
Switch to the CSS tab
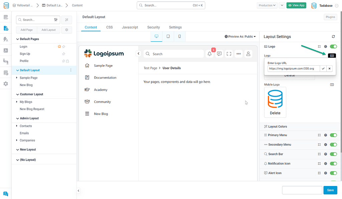(110, 27)
